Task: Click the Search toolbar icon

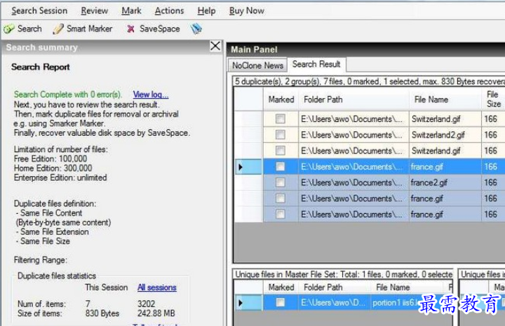Action: click(8, 29)
